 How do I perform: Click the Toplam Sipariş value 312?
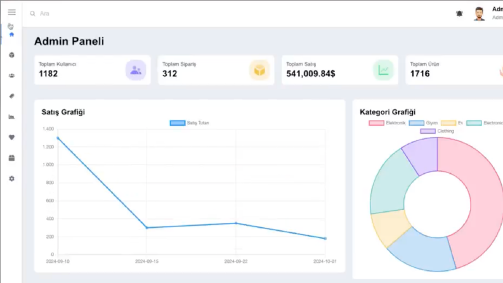coord(170,74)
